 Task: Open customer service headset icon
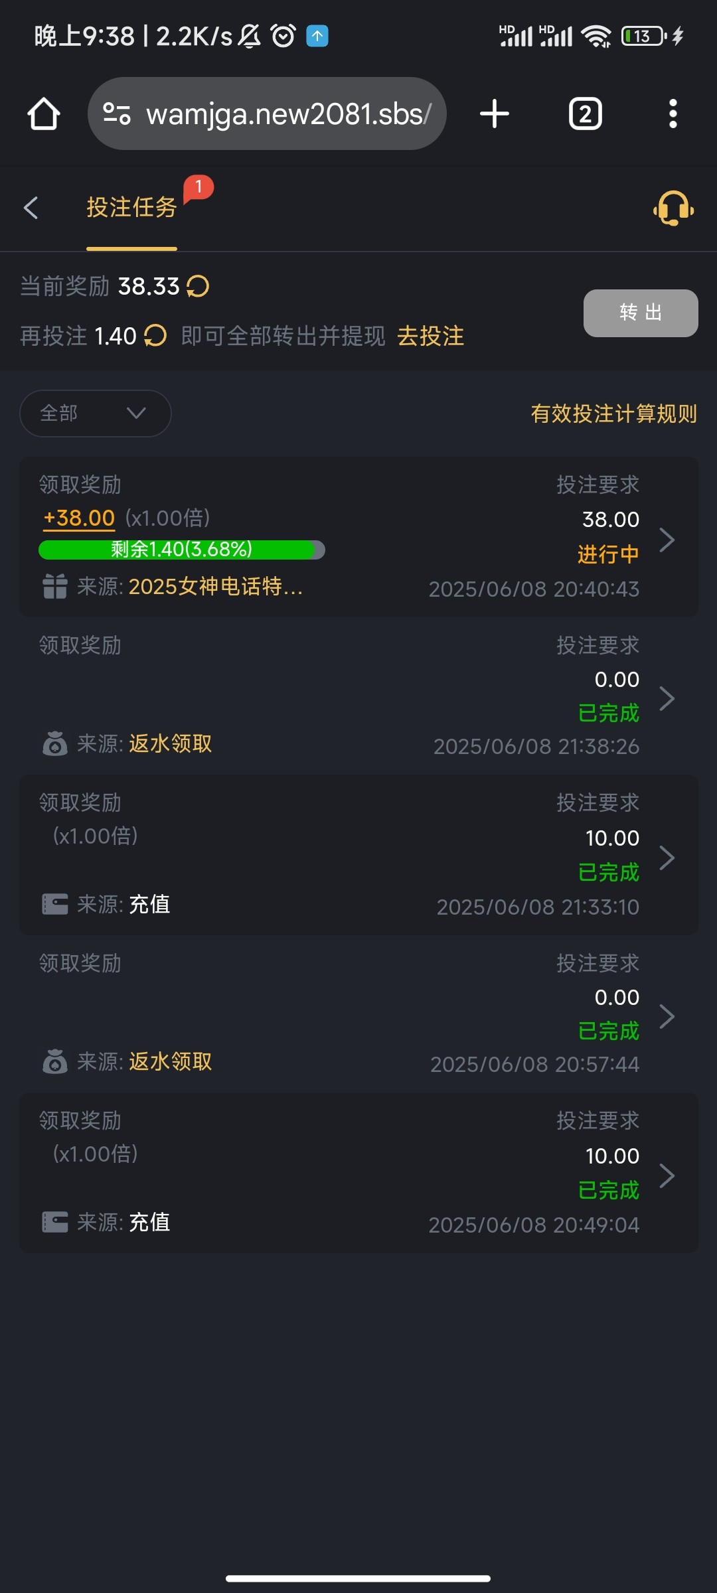click(673, 208)
